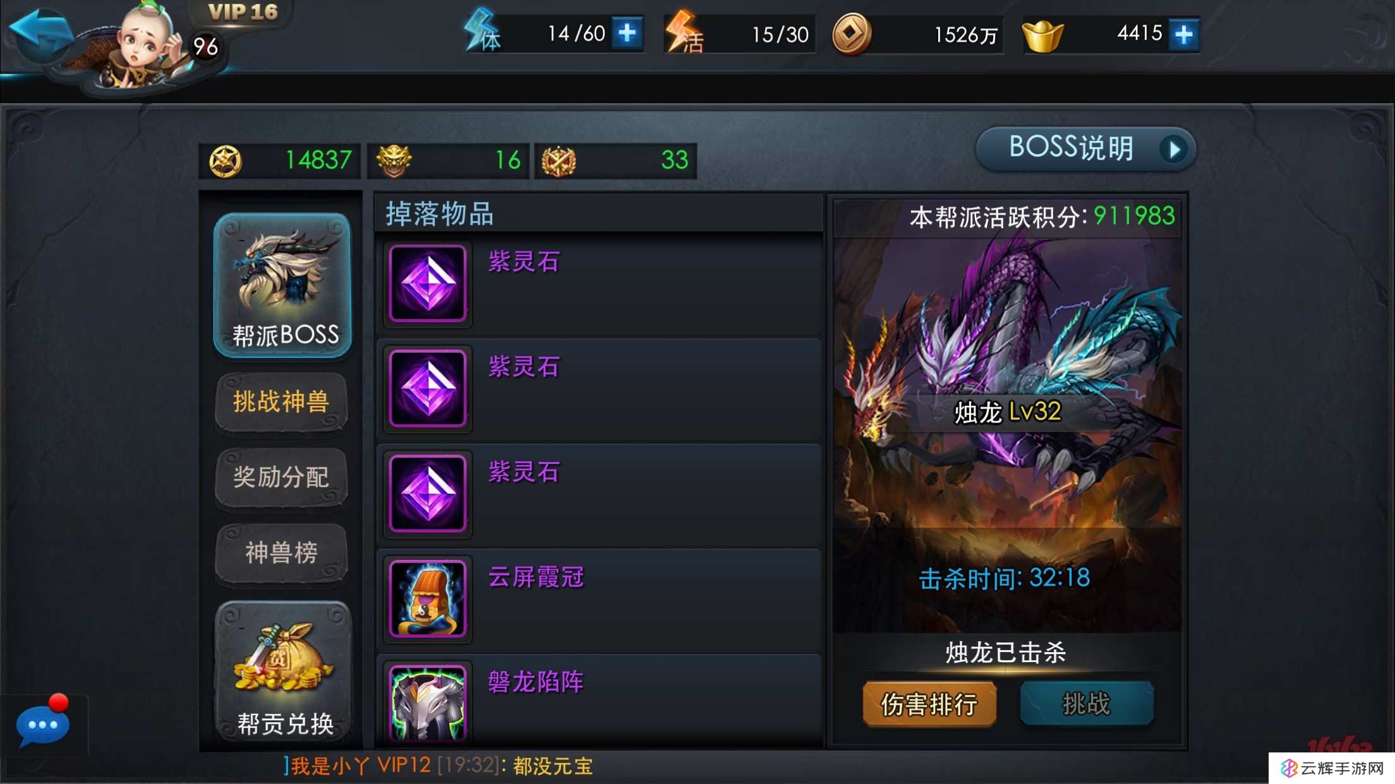Click the 伤害排行 button

[x=929, y=704]
